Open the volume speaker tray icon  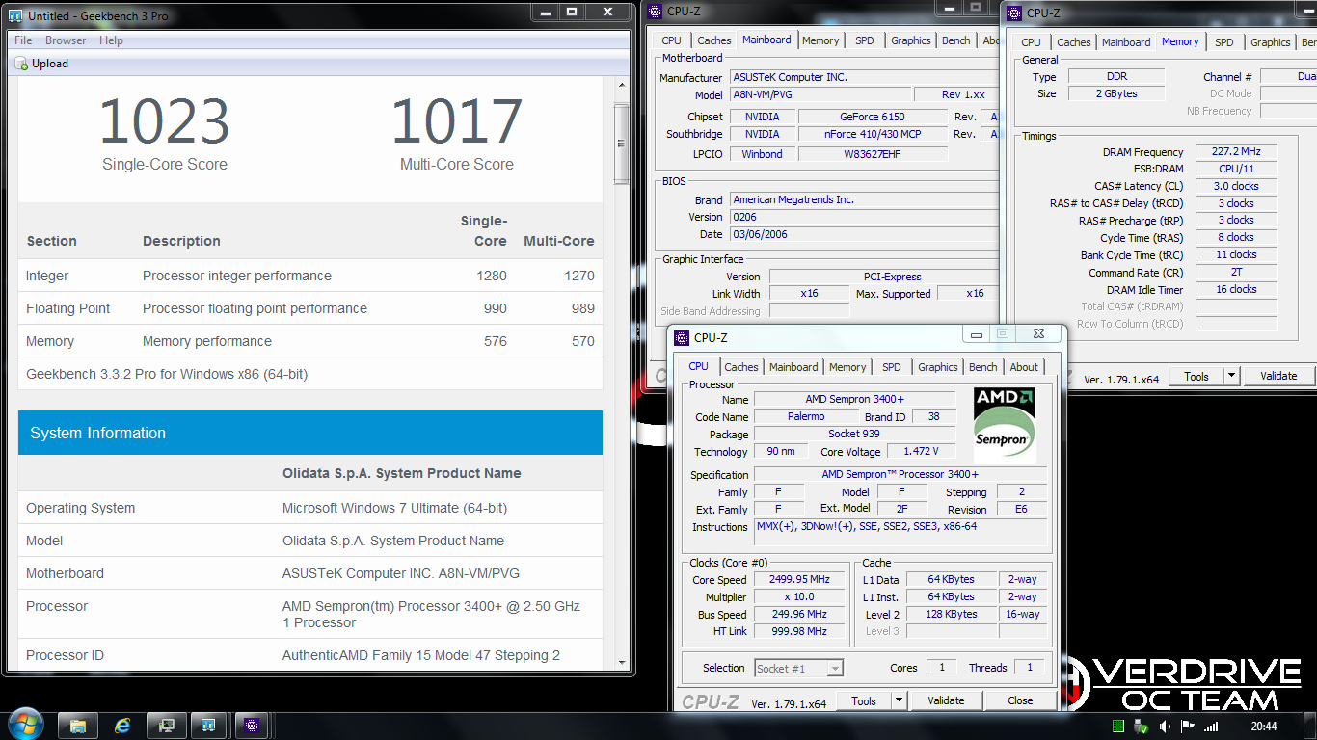click(x=1165, y=727)
